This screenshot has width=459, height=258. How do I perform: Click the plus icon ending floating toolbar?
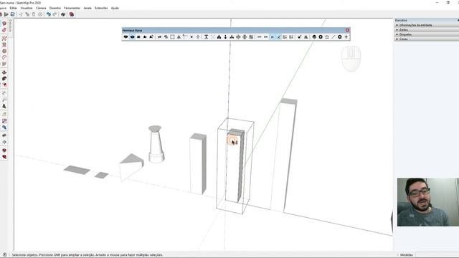346,37
